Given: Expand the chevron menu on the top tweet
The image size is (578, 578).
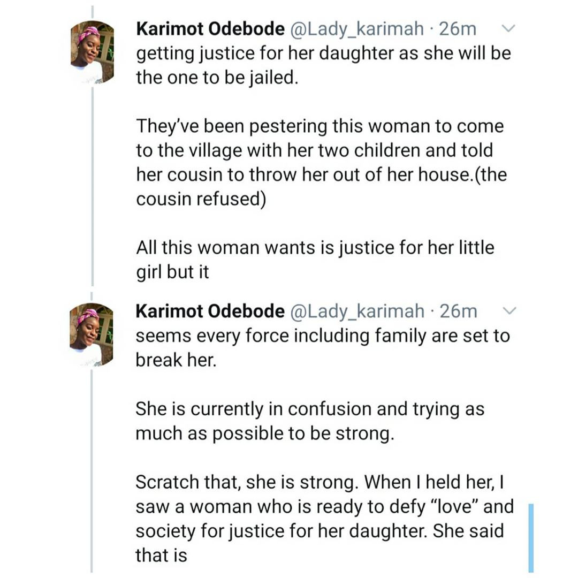Looking at the screenshot, I should click(508, 28).
